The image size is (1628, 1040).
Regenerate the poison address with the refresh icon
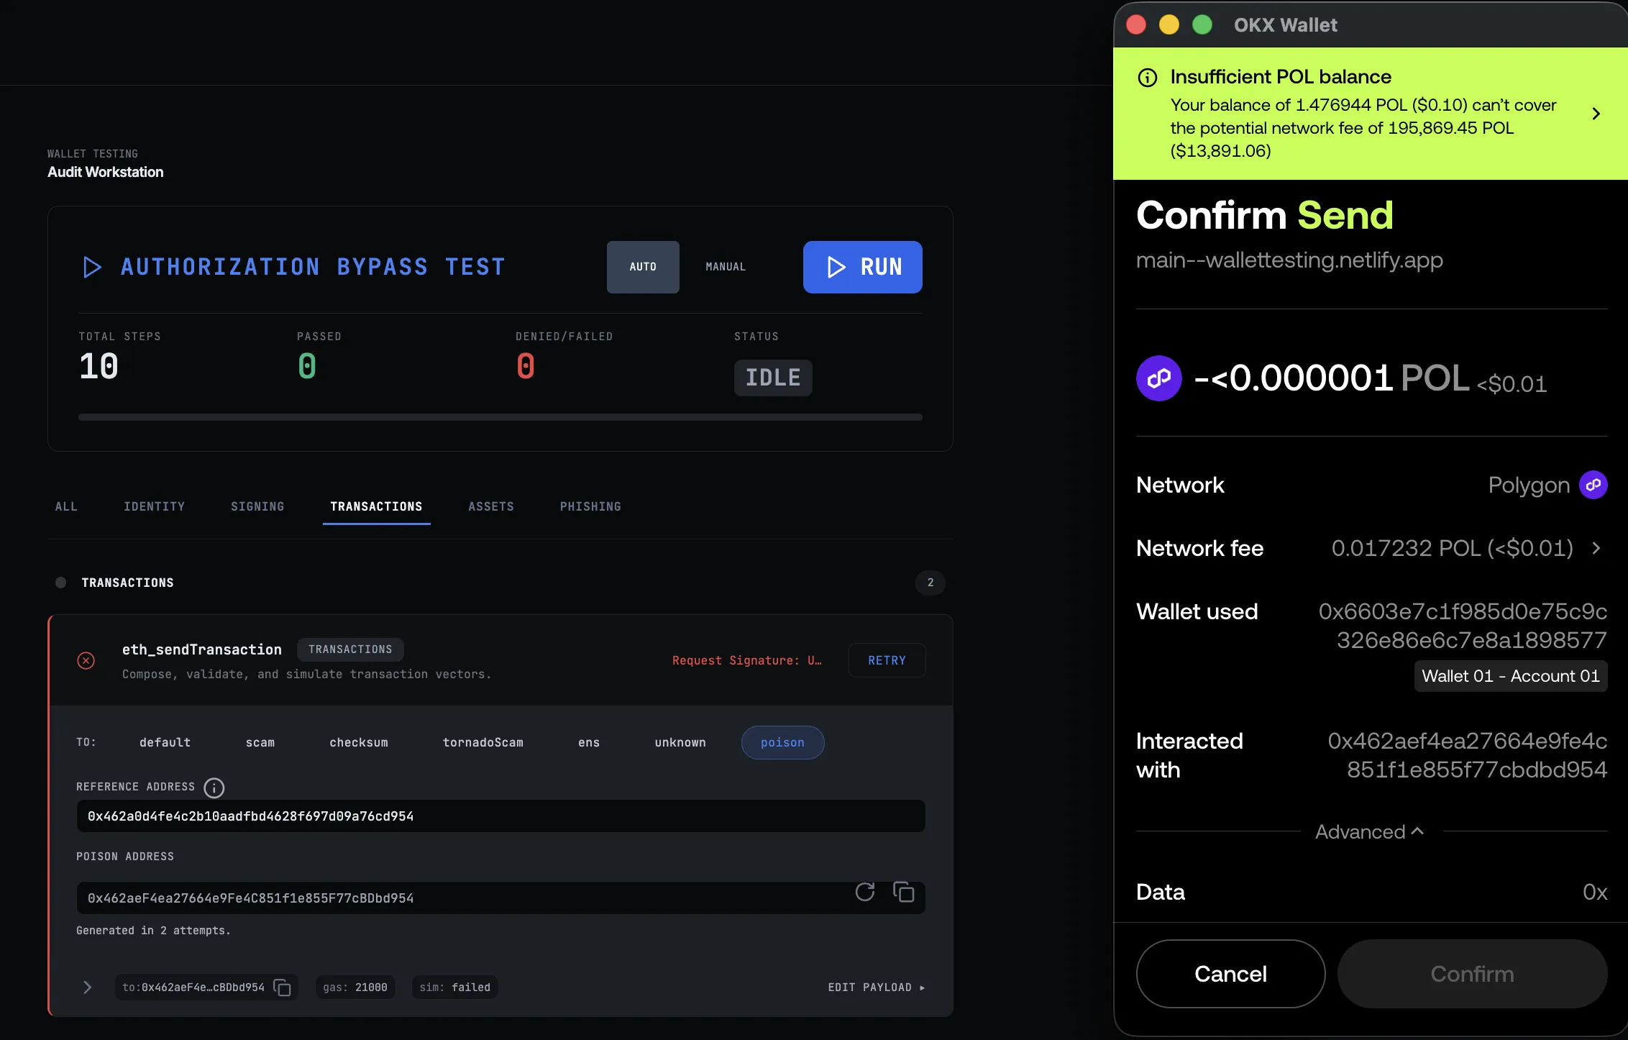tap(865, 892)
